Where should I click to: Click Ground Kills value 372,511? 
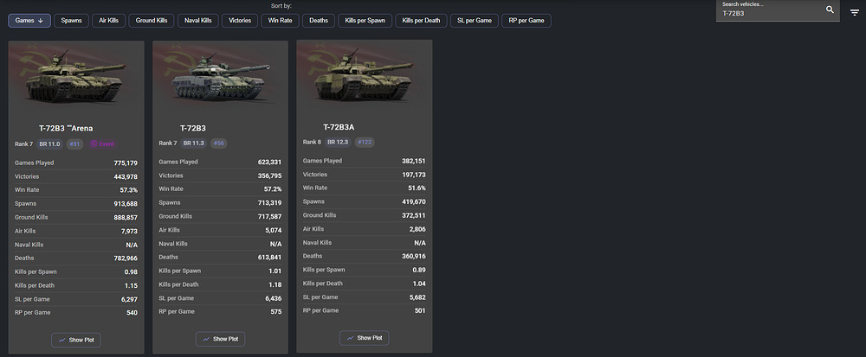coord(414,215)
